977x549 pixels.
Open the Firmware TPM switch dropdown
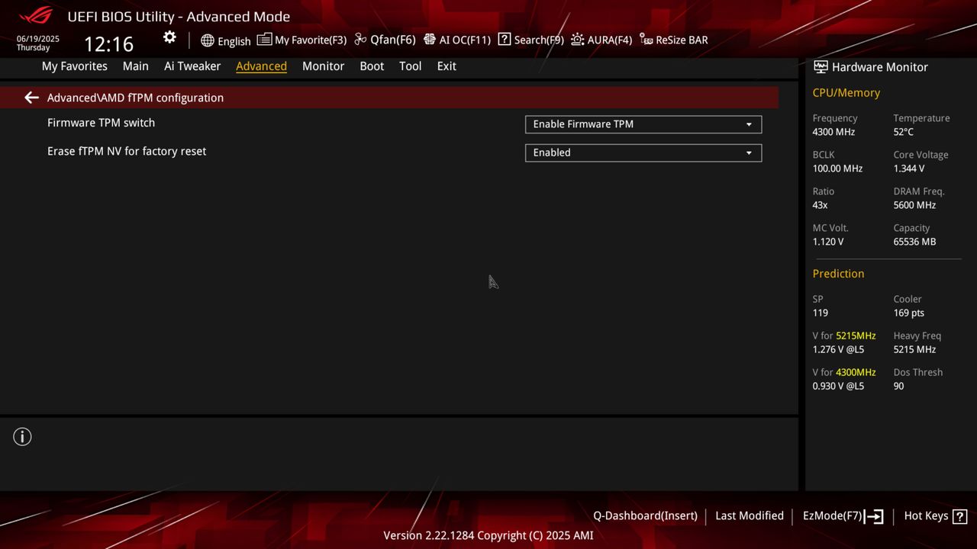coord(643,124)
